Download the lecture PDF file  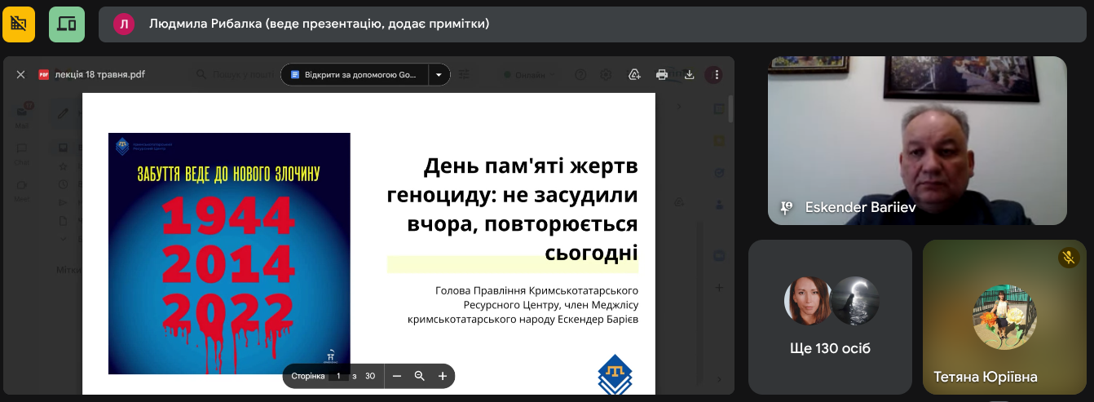click(x=689, y=74)
